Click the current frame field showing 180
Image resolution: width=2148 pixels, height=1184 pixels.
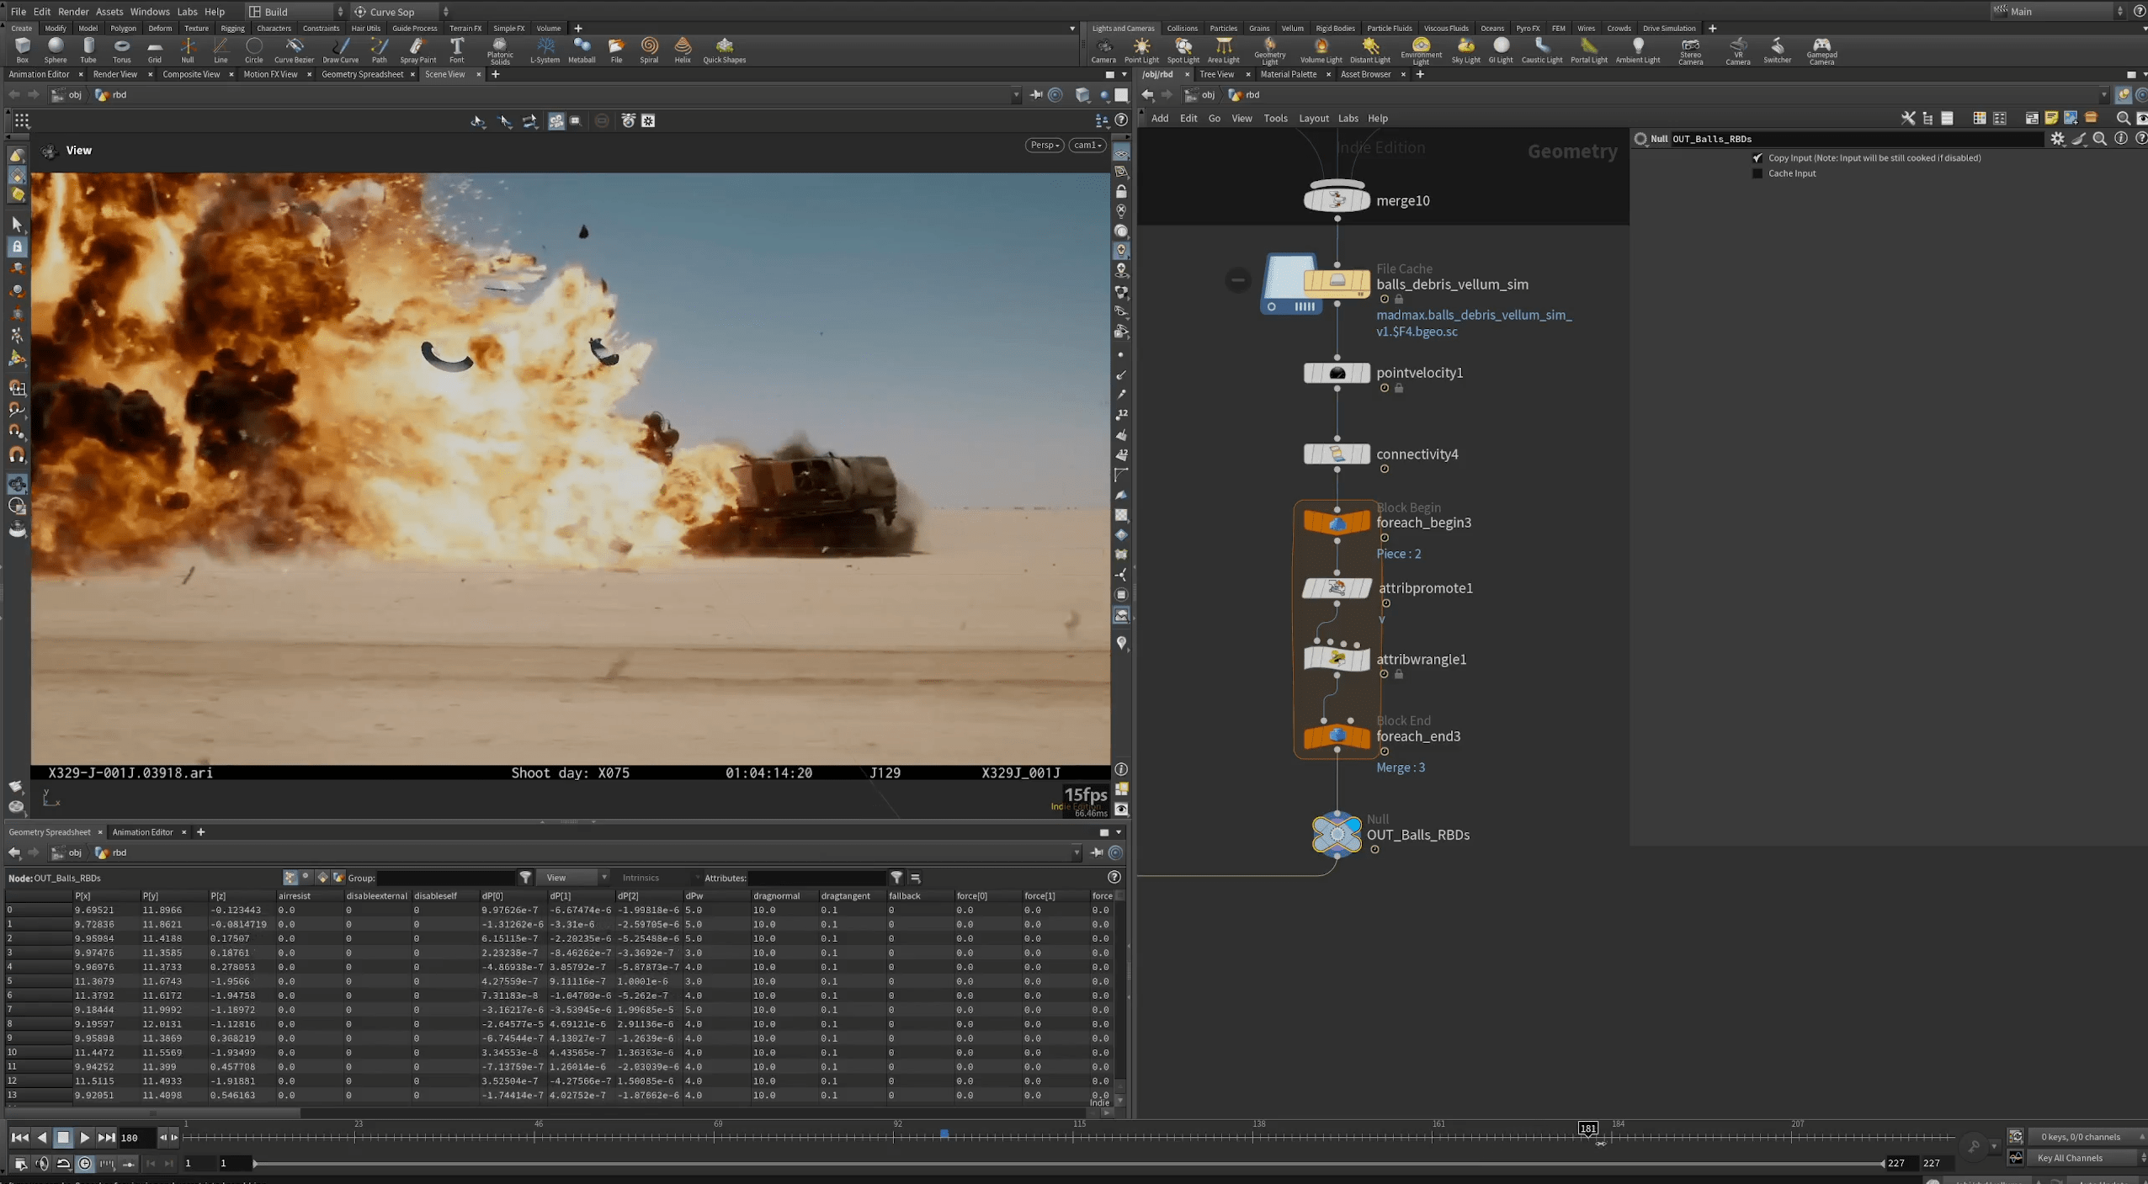click(138, 1138)
